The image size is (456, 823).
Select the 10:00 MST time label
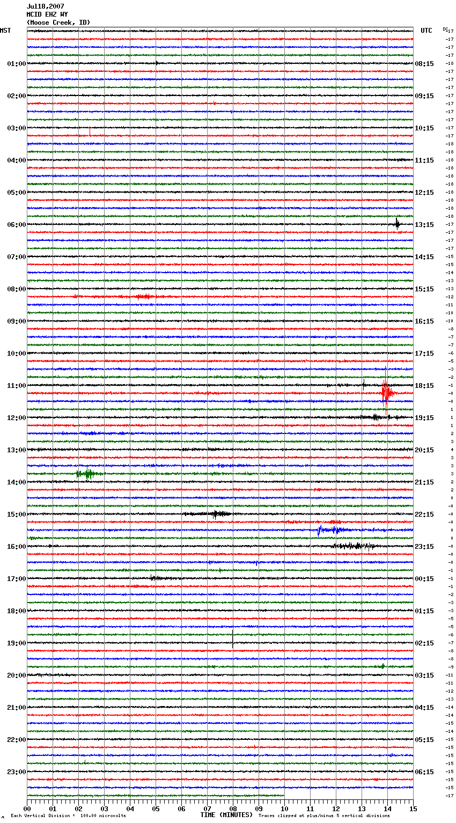coord(17,354)
